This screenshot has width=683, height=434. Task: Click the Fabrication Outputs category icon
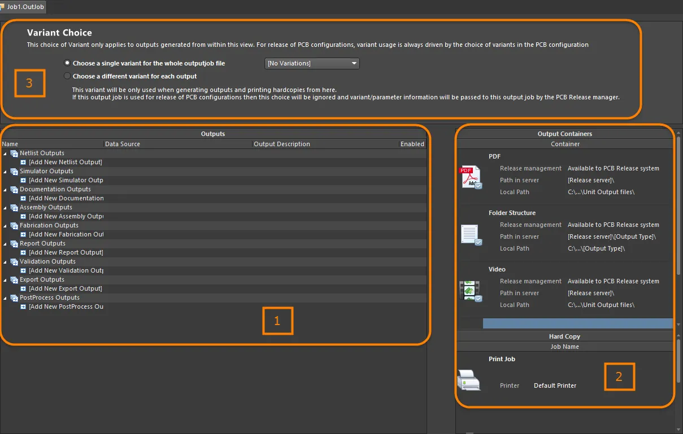[14, 226]
